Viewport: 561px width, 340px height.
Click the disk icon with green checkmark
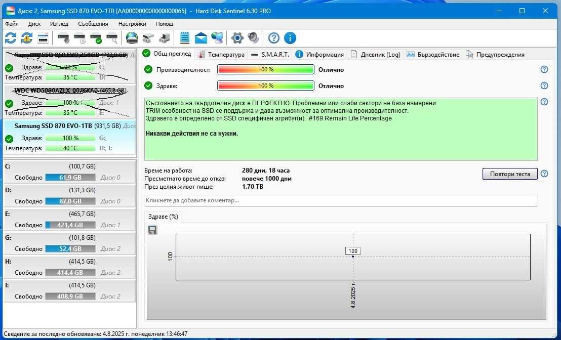pyautogui.click(x=96, y=38)
